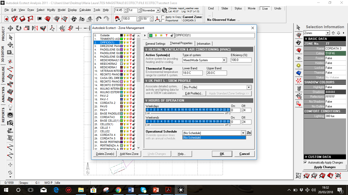Open the Display menu
The image size is (348, 195).
72,10
